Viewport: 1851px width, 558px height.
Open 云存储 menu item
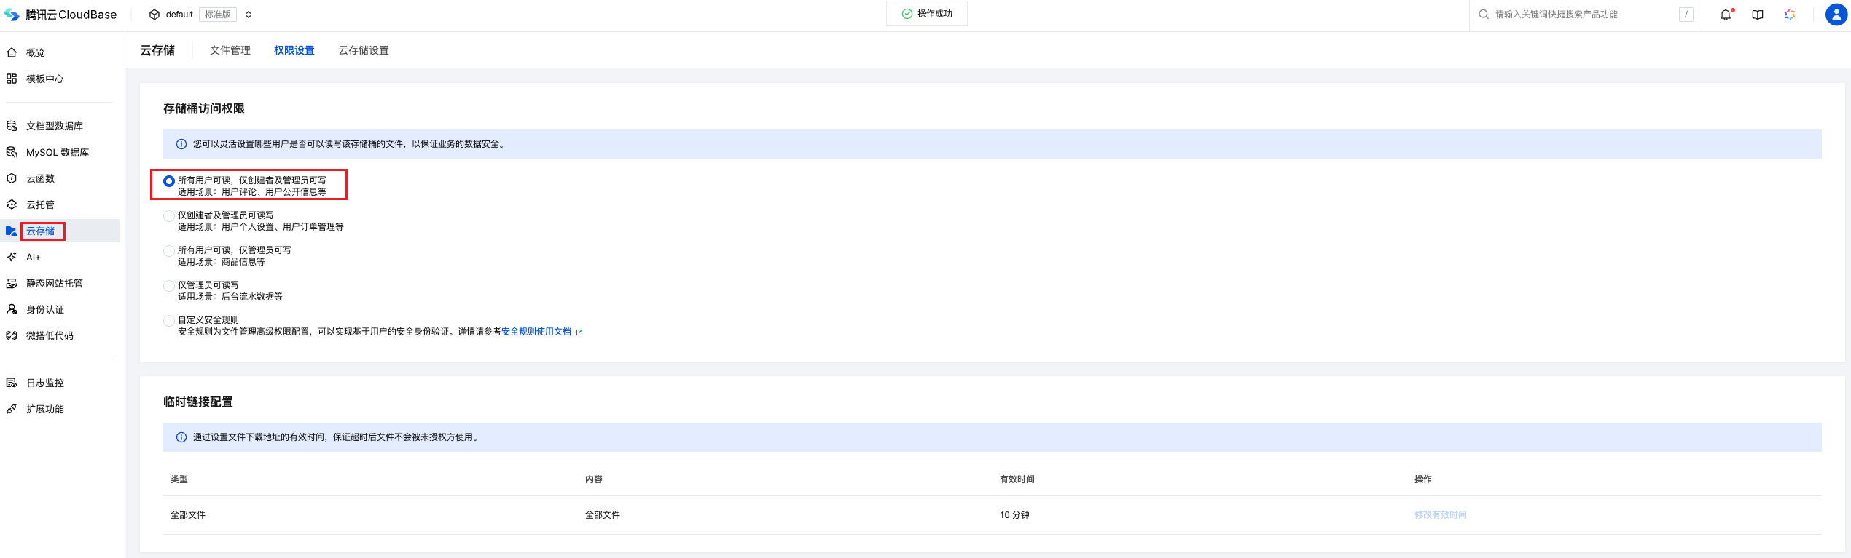click(41, 231)
